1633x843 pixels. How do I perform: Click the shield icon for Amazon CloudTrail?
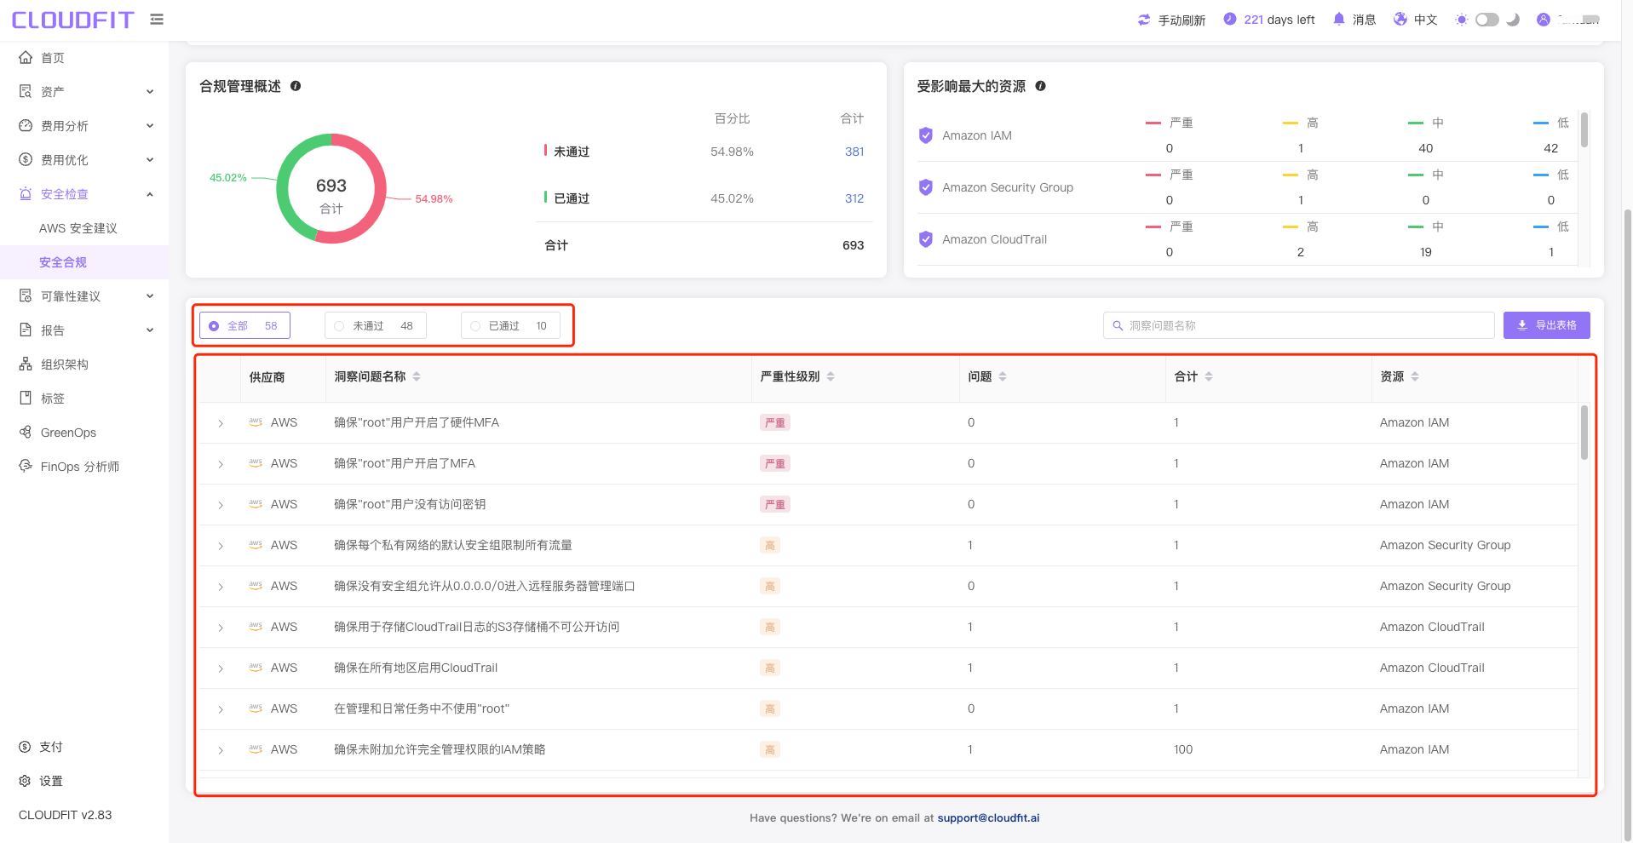[x=926, y=239]
